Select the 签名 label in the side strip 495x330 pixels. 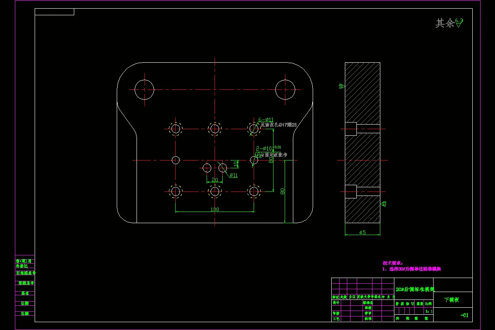click(25, 293)
